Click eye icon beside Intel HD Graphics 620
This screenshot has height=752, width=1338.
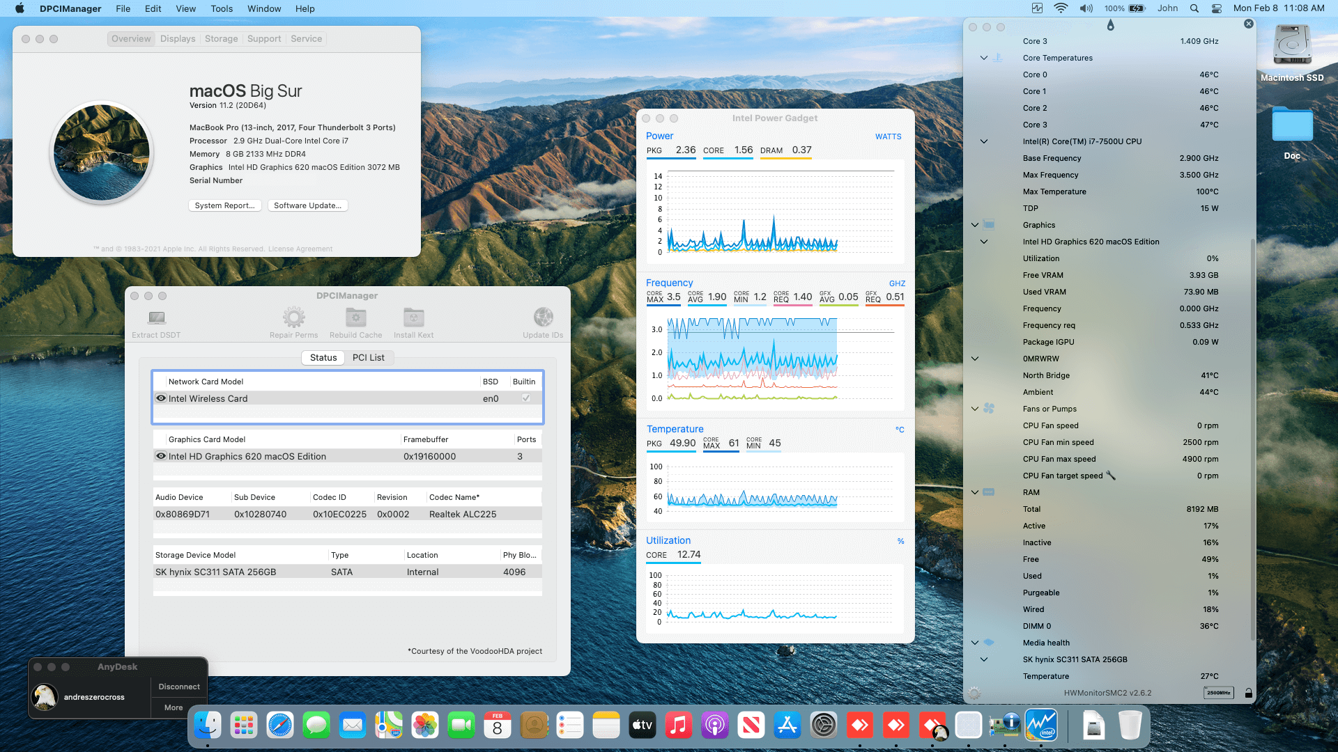[161, 456]
